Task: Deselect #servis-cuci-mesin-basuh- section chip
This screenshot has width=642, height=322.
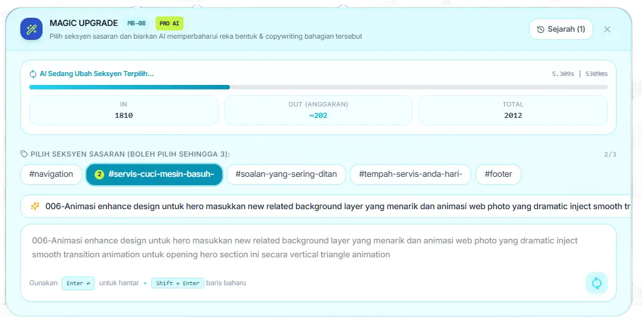Action: point(154,174)
